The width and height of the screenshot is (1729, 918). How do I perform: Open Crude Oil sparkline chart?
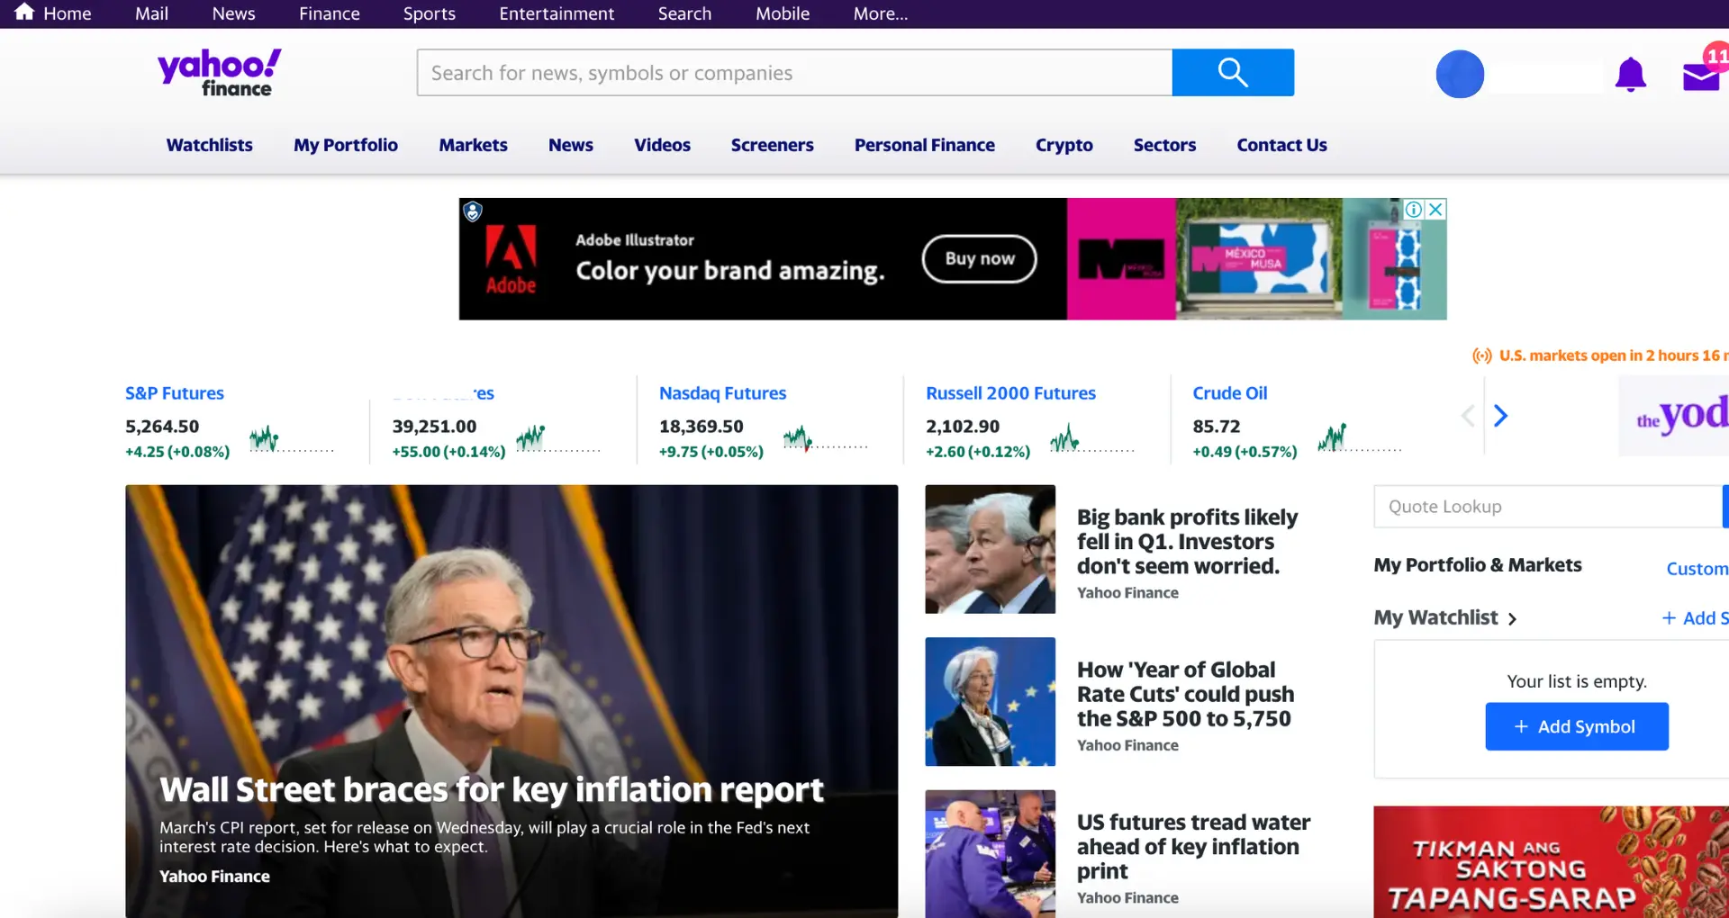(1359, 438)
